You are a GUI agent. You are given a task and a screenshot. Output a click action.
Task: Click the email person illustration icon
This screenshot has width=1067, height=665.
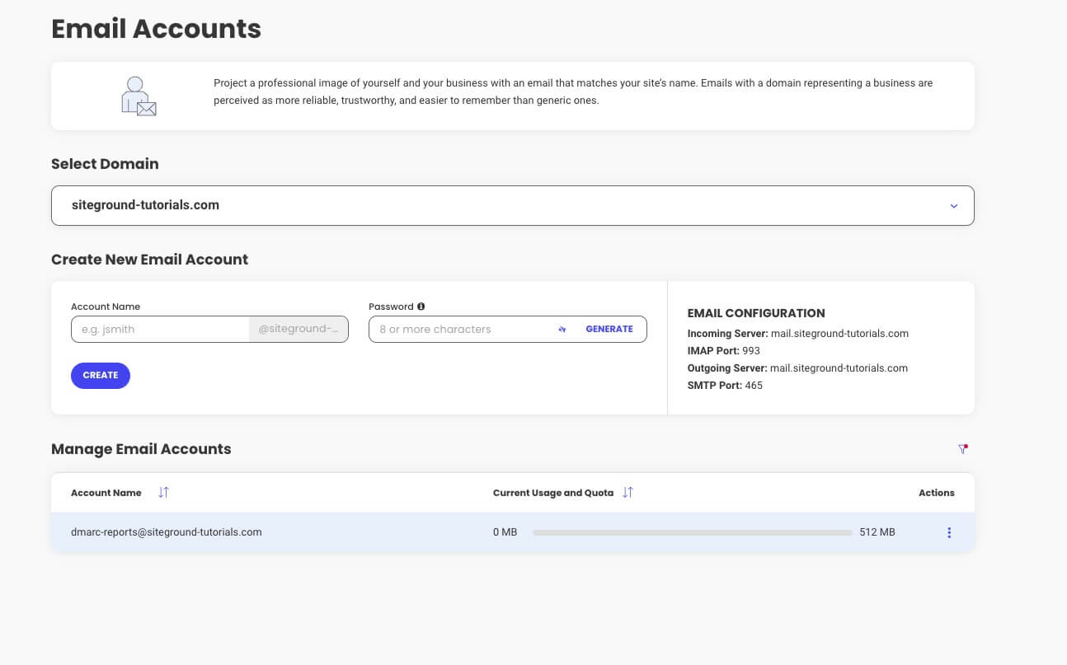click(139, 96)
